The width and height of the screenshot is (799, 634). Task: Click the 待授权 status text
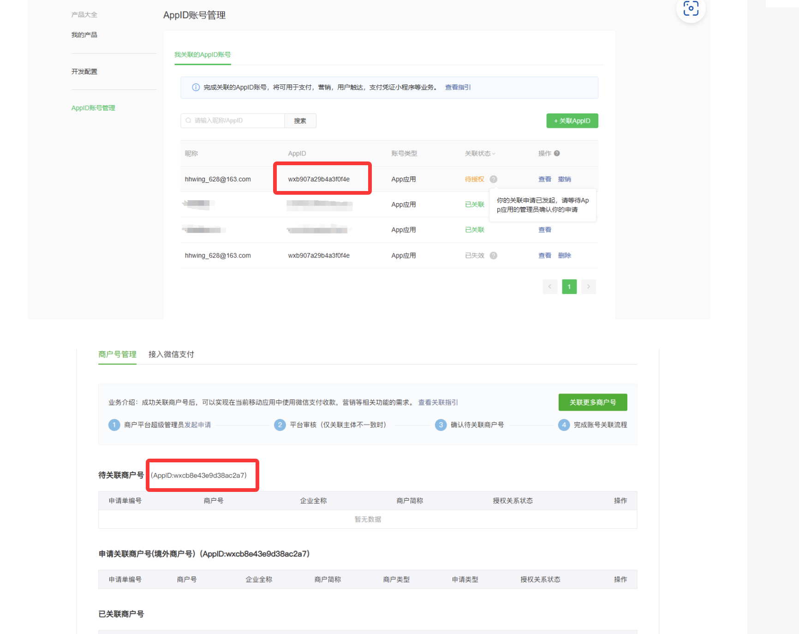[474, 179]
